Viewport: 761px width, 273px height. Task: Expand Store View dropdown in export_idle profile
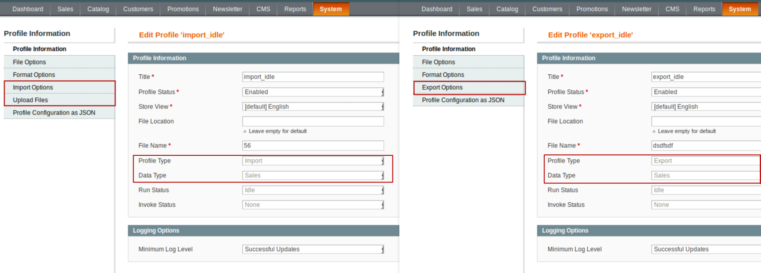coord(706,107)
